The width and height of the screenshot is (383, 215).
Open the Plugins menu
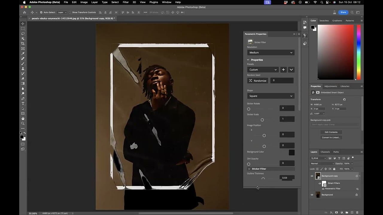click(154, 2)
